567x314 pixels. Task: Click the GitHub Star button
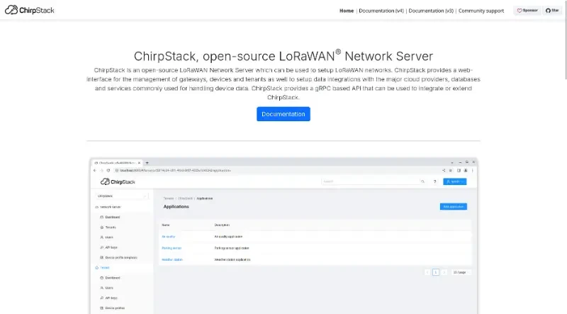pos(552,11)
